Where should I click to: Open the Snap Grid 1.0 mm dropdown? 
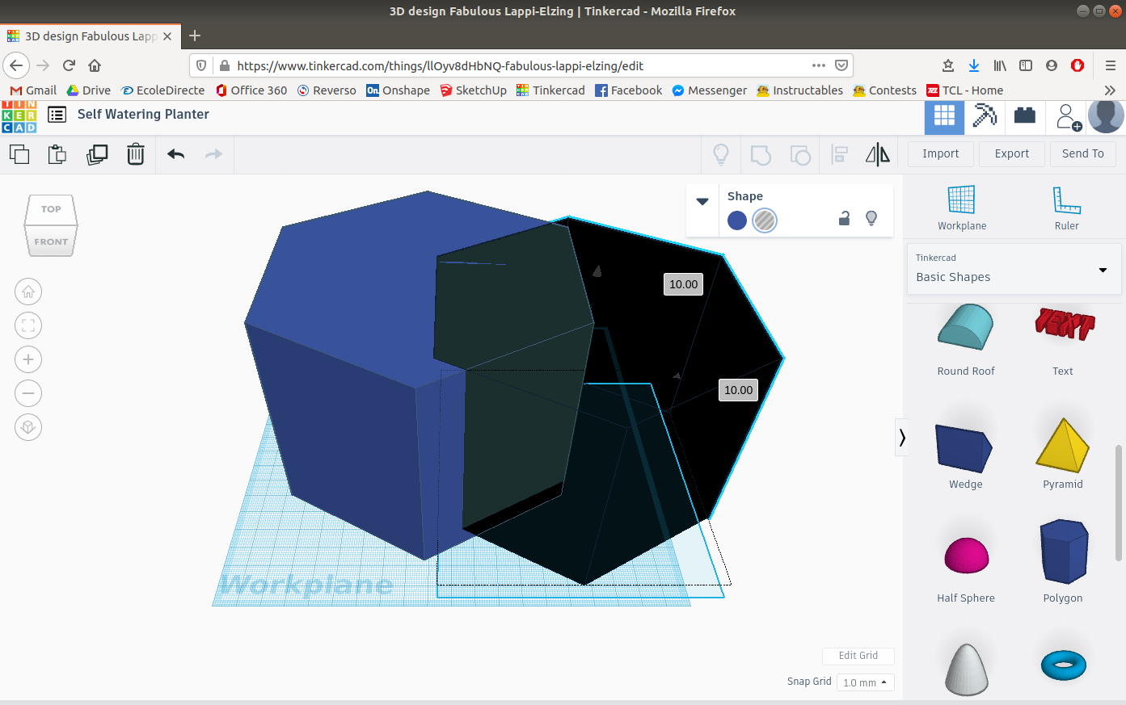pyautogui.click(x=865, y=682)
